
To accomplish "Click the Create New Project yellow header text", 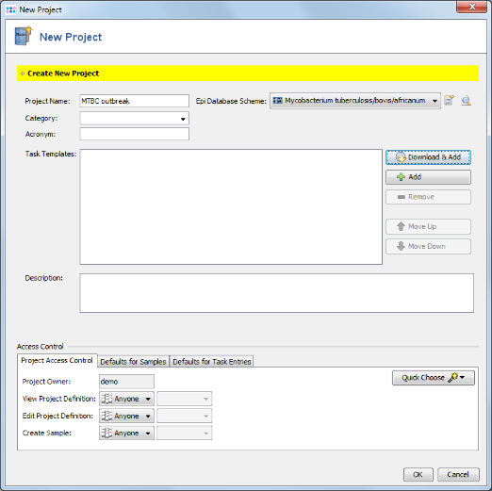I will (x=63, y=74).
